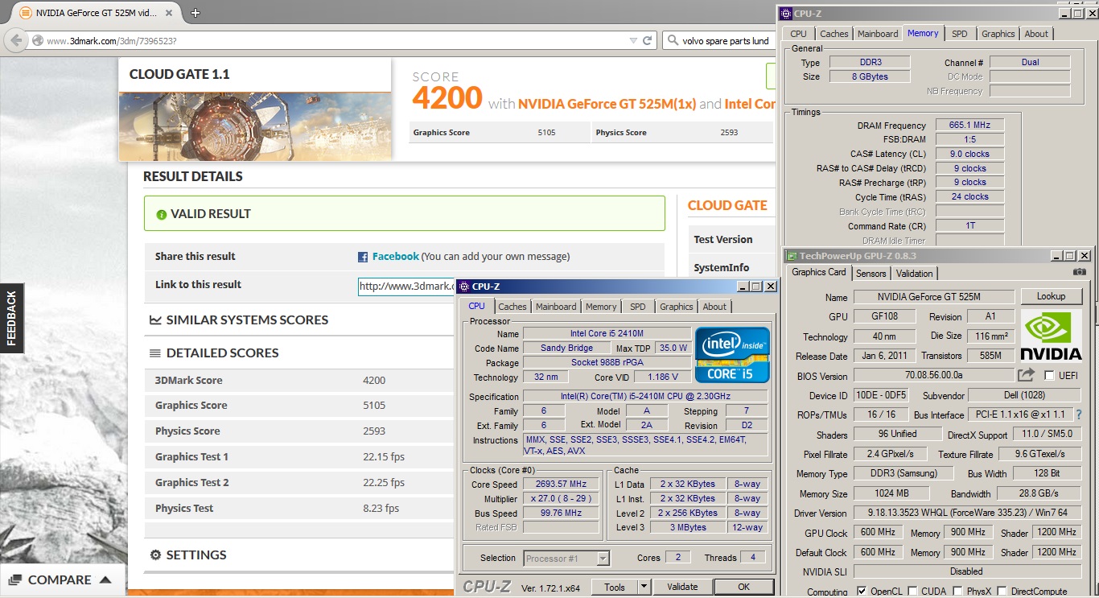
Task: Reload page with refresh icon in address bar
Action: (648, 40)
